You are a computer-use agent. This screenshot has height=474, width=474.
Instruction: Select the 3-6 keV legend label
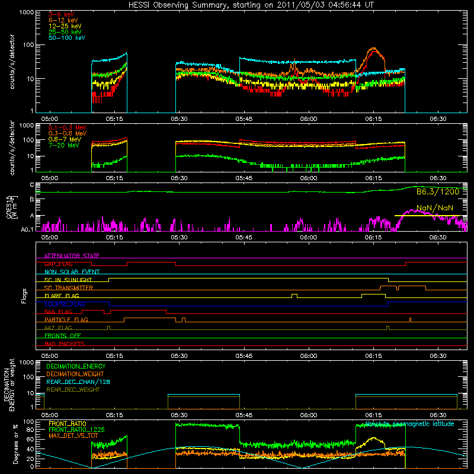tap(62, 14)
